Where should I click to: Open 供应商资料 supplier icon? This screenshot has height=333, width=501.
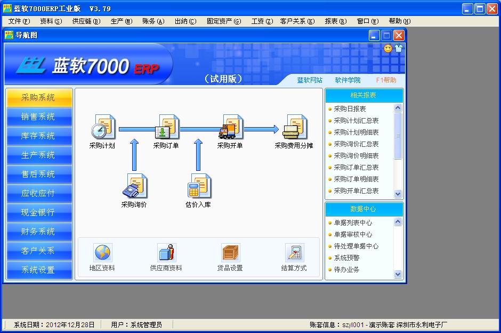166,253
